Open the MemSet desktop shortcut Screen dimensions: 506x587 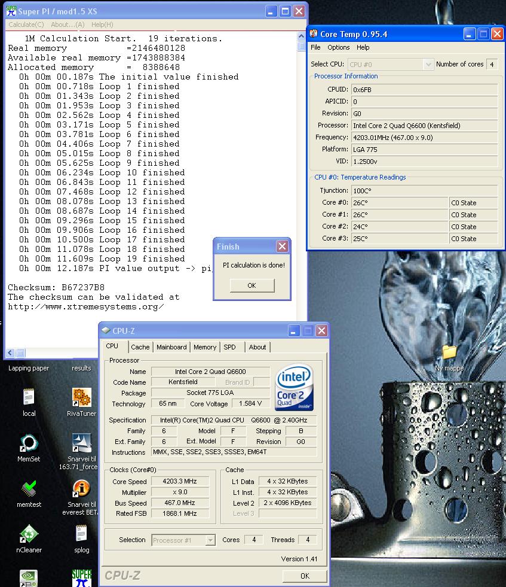tap(29, 443)
